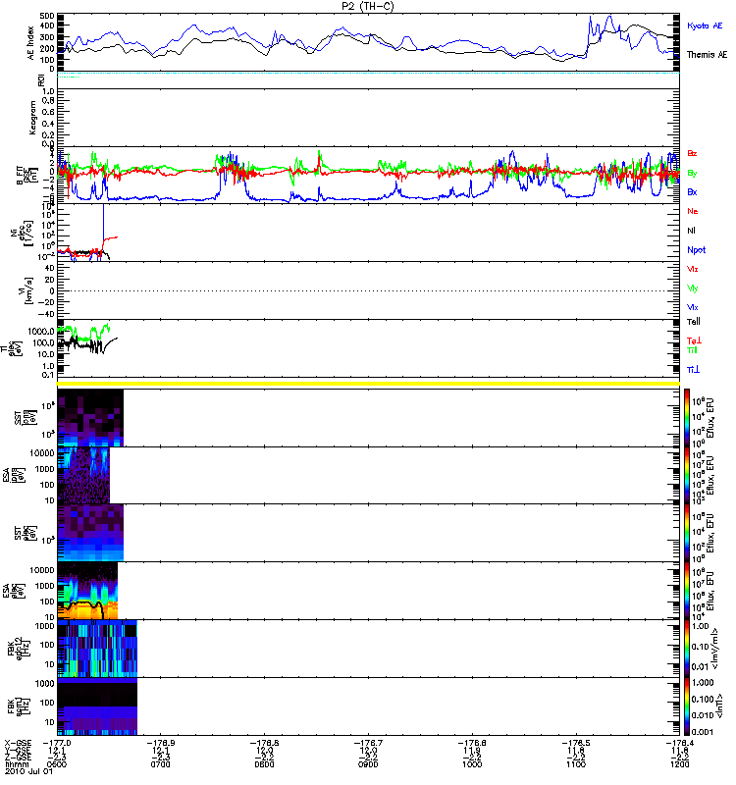Click the date label 2010 Jul 01
Image resolution: width=736 pixels, height=785 pixels.
click(x=28, y=771)
